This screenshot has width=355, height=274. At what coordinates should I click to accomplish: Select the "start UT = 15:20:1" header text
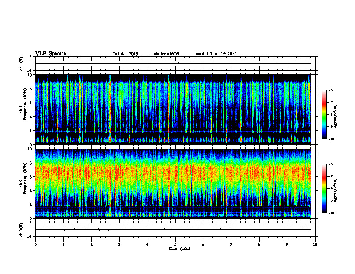[x=216, y=54]
